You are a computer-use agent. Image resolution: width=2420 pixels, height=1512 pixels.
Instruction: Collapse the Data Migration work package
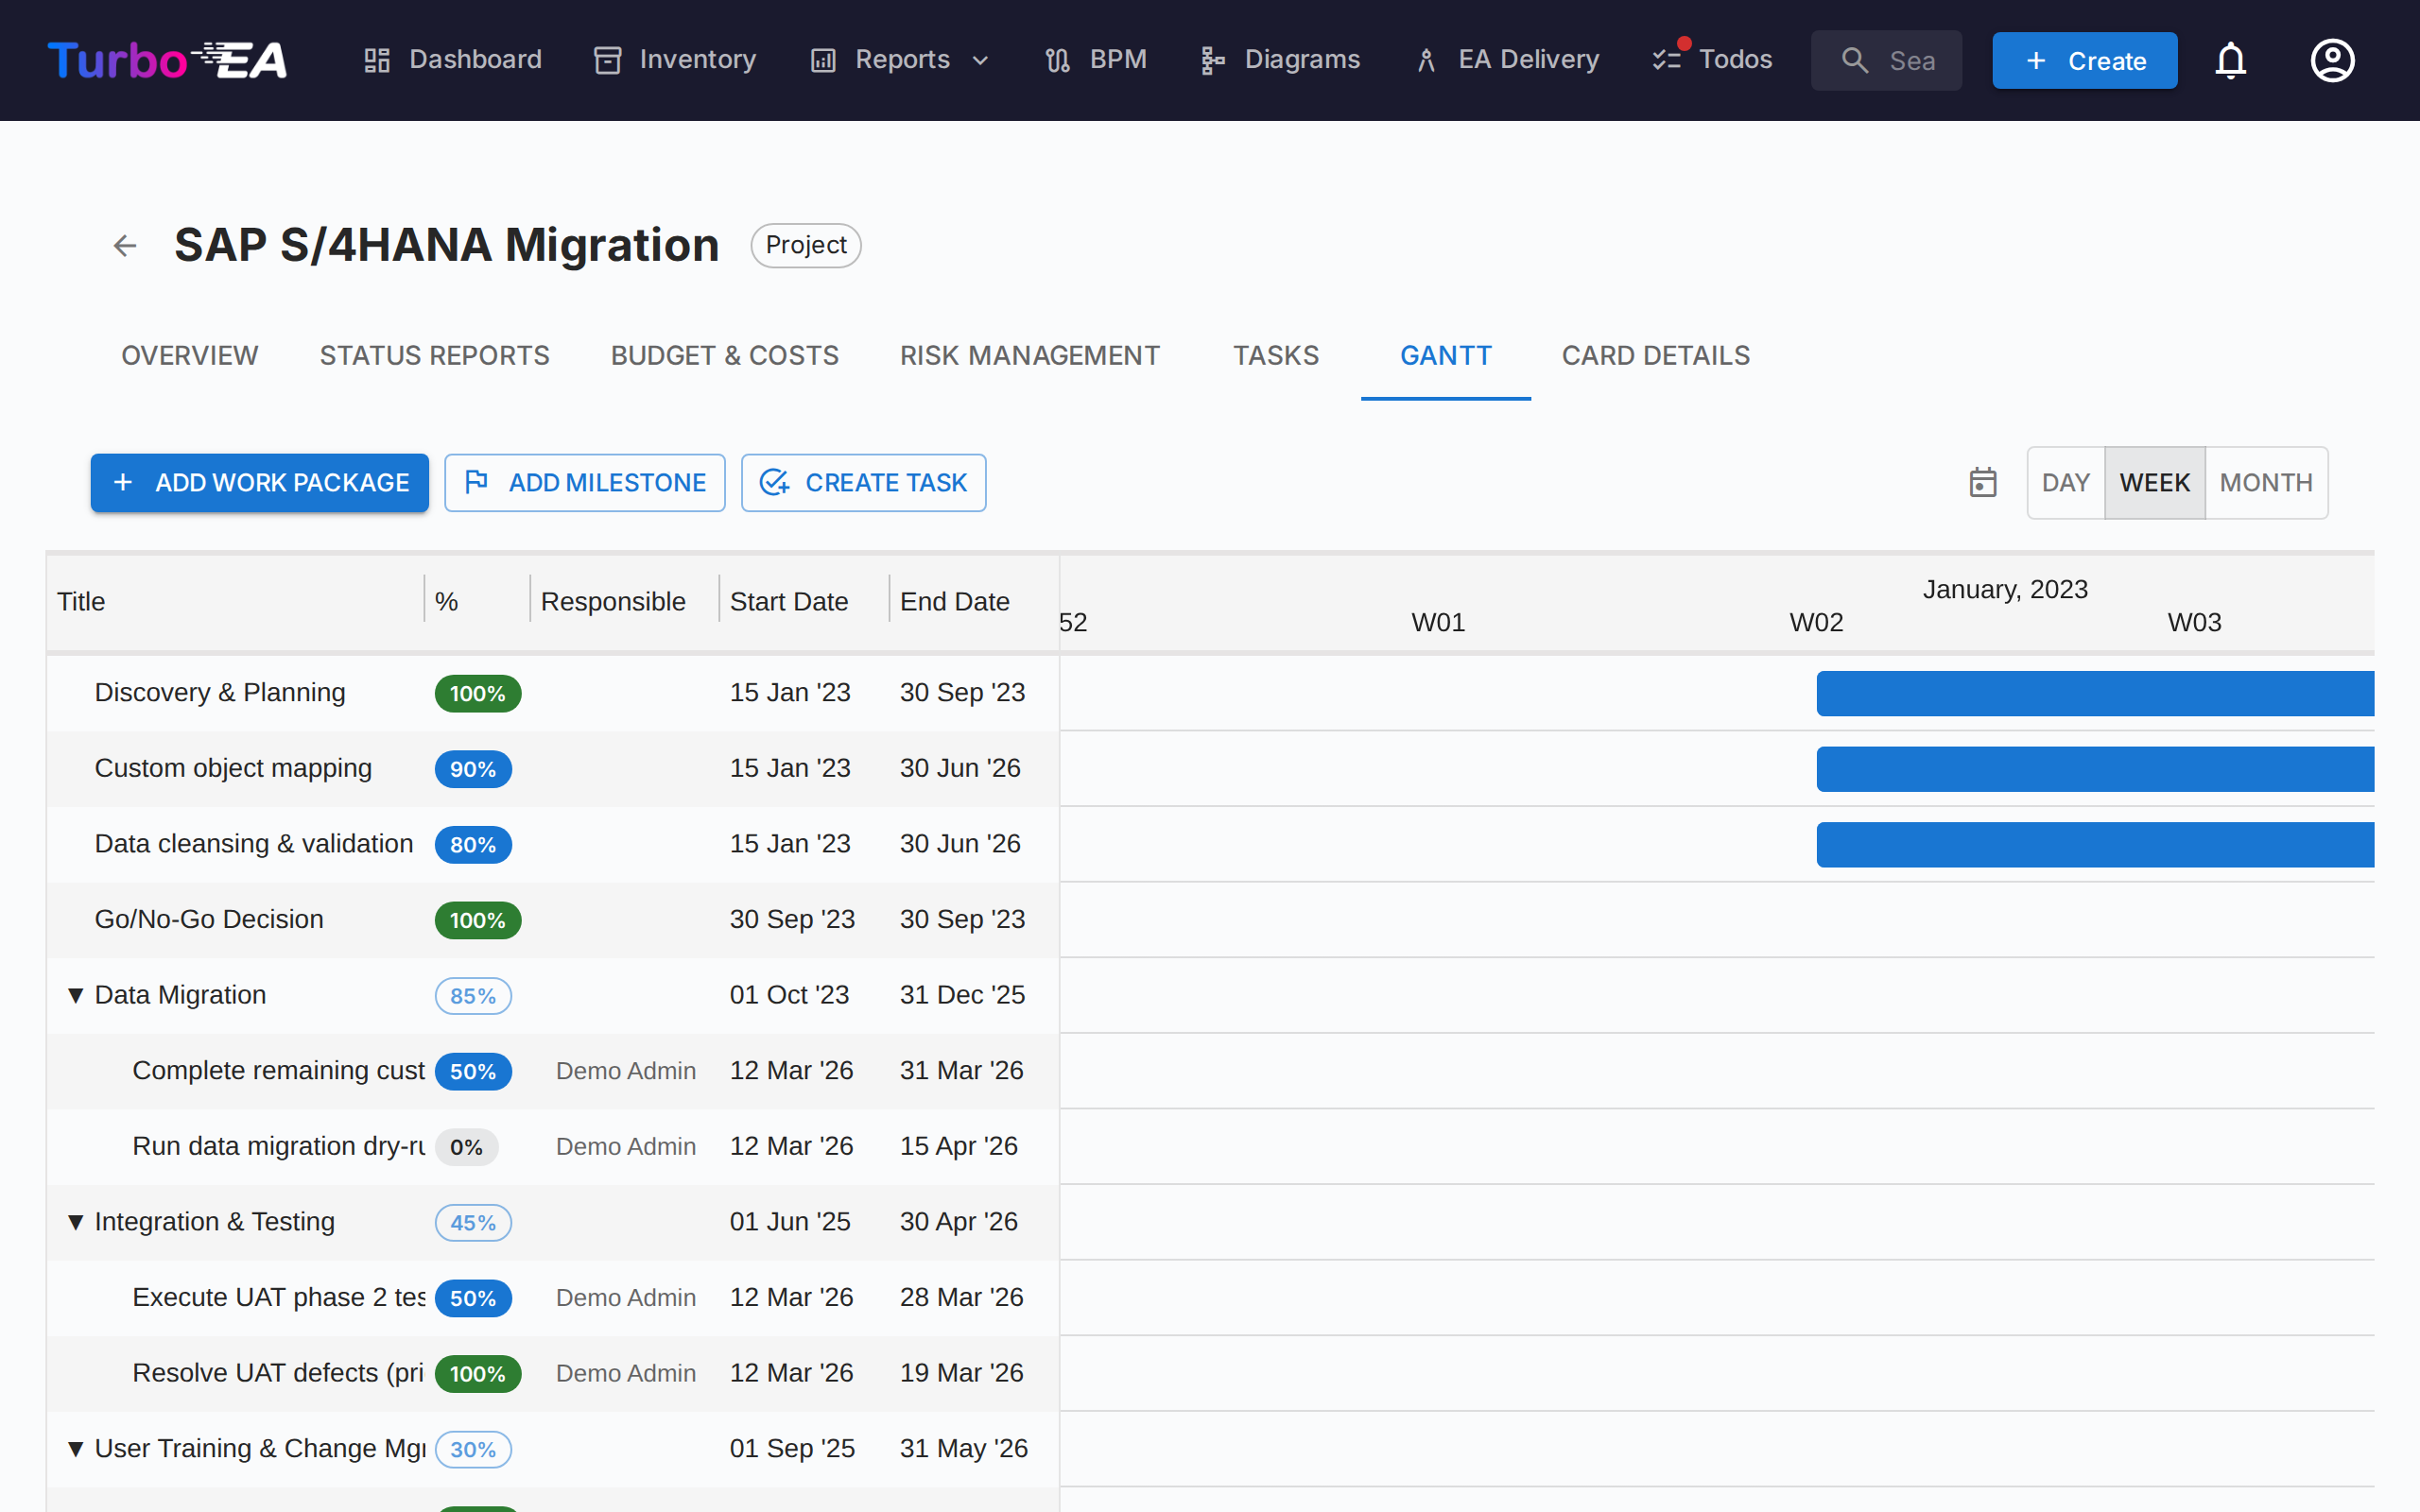(x=75, y=995)
